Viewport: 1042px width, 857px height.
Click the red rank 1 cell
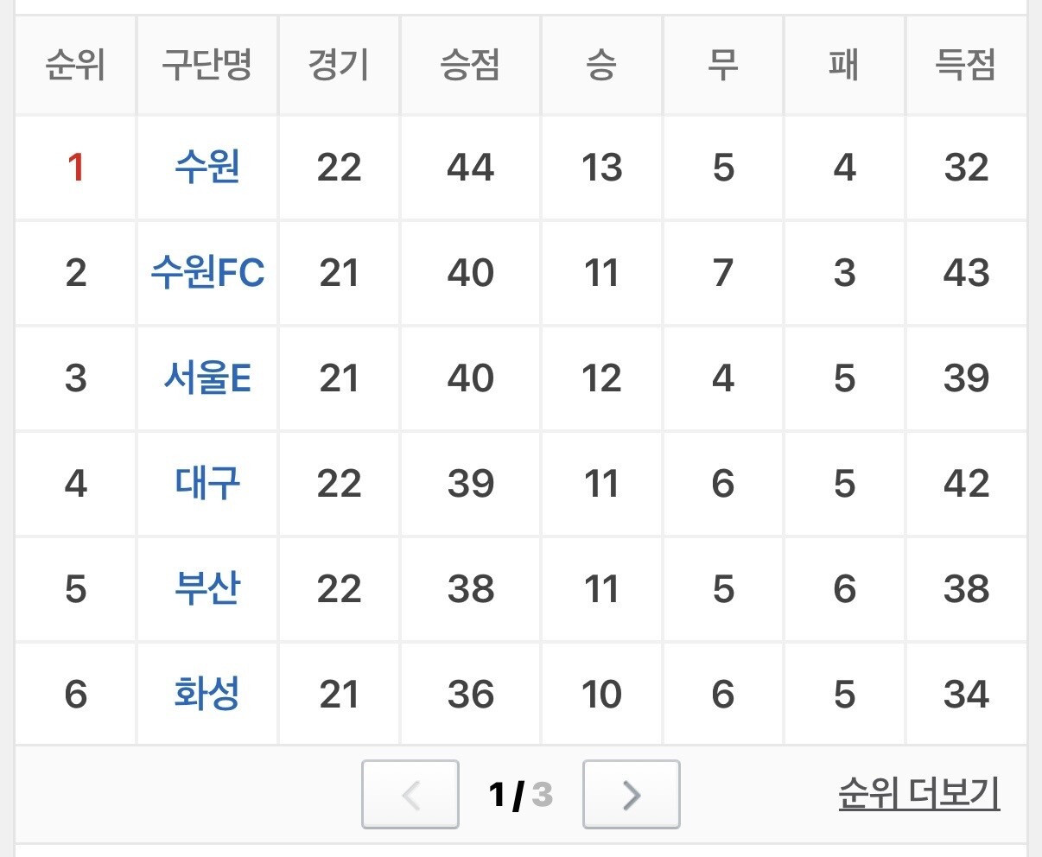76,168
